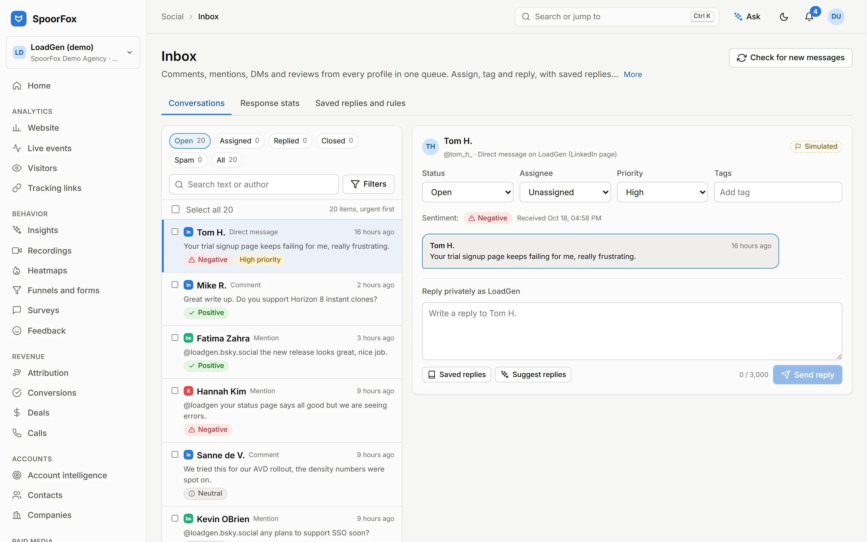867x542 pixels.
Task: Open Feedback in sidebar
Action: click(x=73, y=331)
